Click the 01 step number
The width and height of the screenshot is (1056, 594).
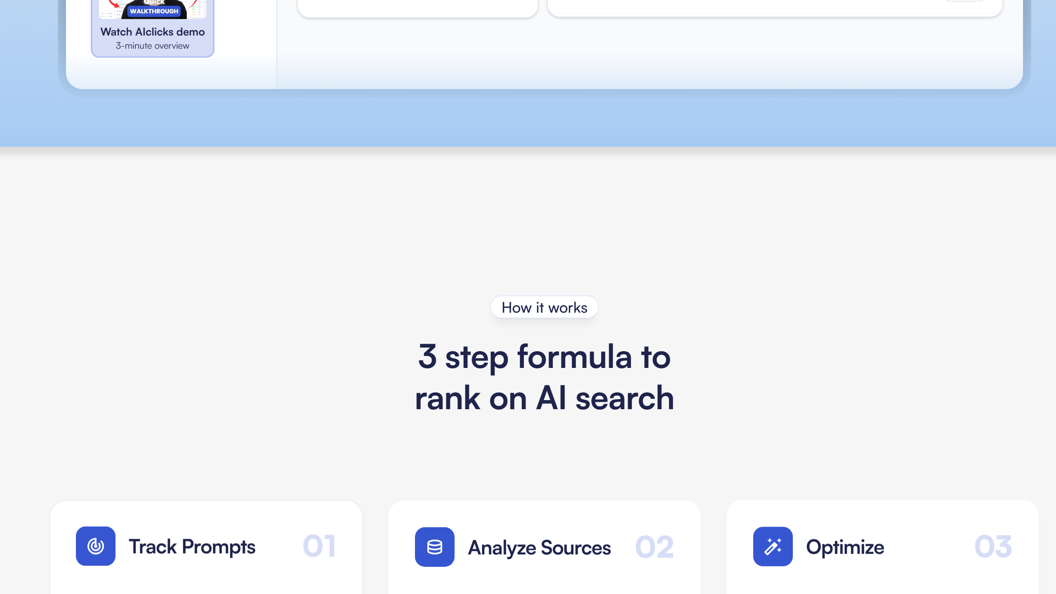[319, 546]
